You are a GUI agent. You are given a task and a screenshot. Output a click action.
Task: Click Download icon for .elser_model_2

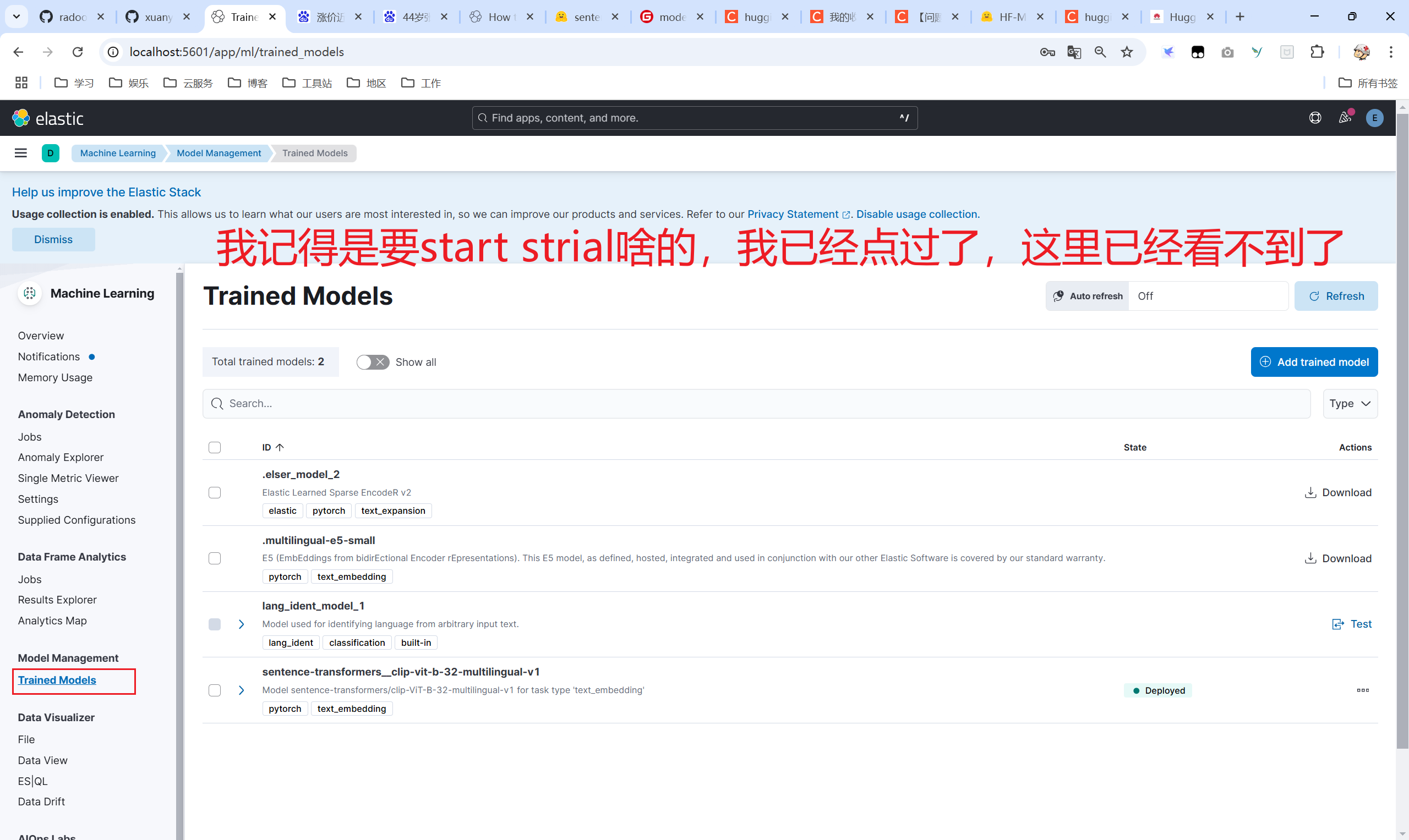[x=1310, y=492]
